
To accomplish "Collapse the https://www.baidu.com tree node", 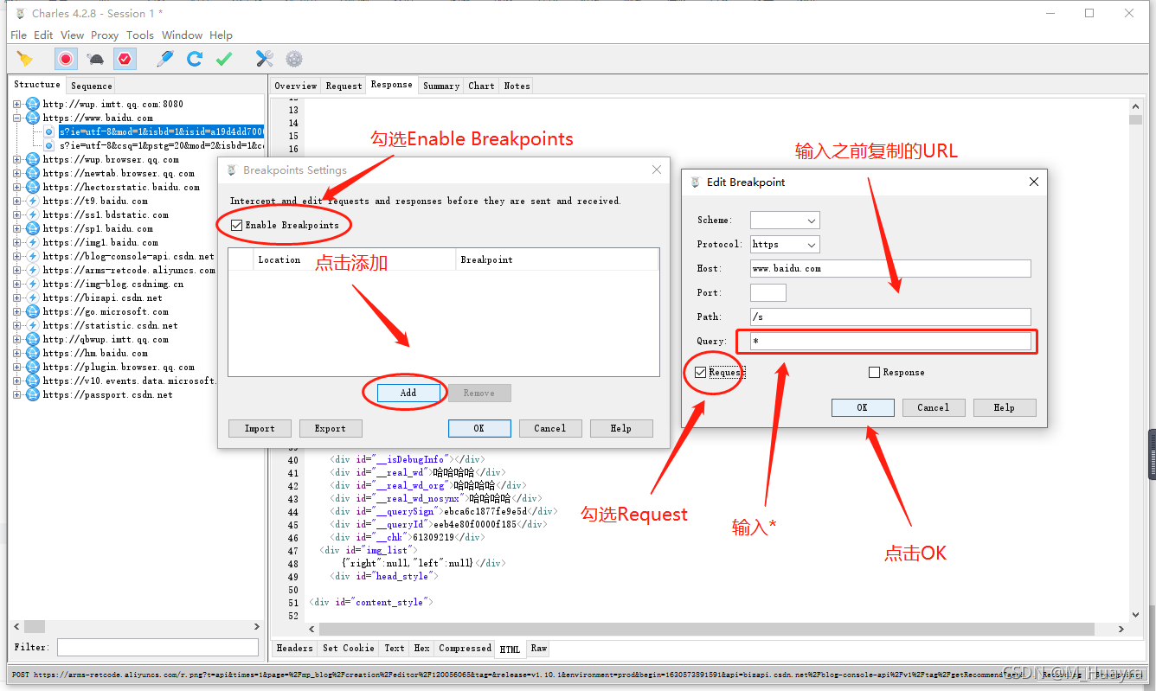I will tap(16, 118).
